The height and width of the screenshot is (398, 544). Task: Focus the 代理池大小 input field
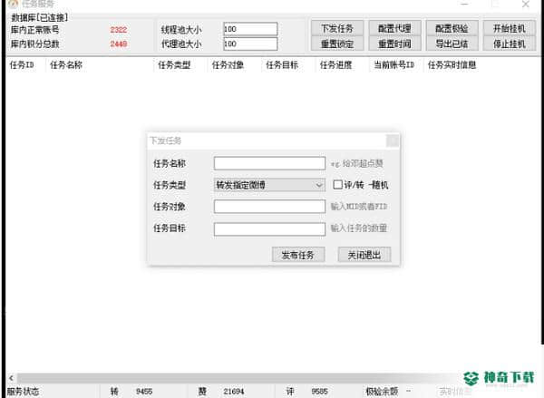[x=250, y=44]
